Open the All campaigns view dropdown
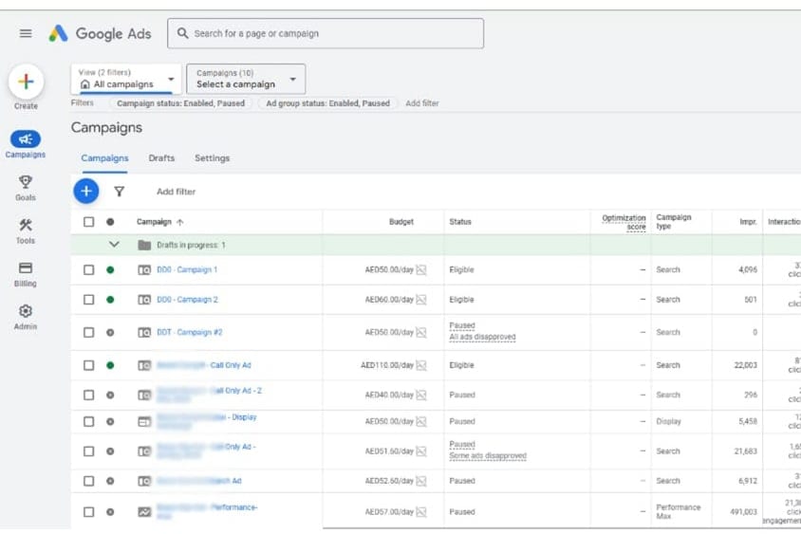The height and width of the screenshot is (534, 801). point(126,79)
